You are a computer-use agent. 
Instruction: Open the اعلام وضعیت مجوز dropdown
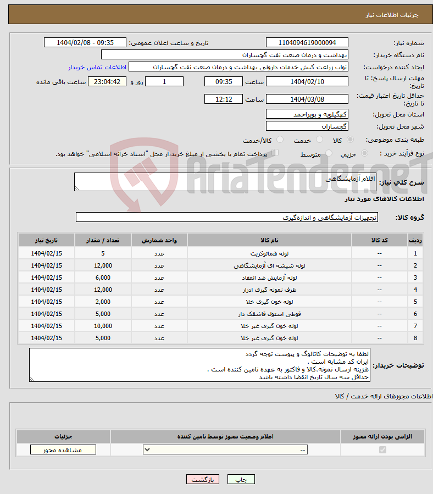click(x=225, y=449)
